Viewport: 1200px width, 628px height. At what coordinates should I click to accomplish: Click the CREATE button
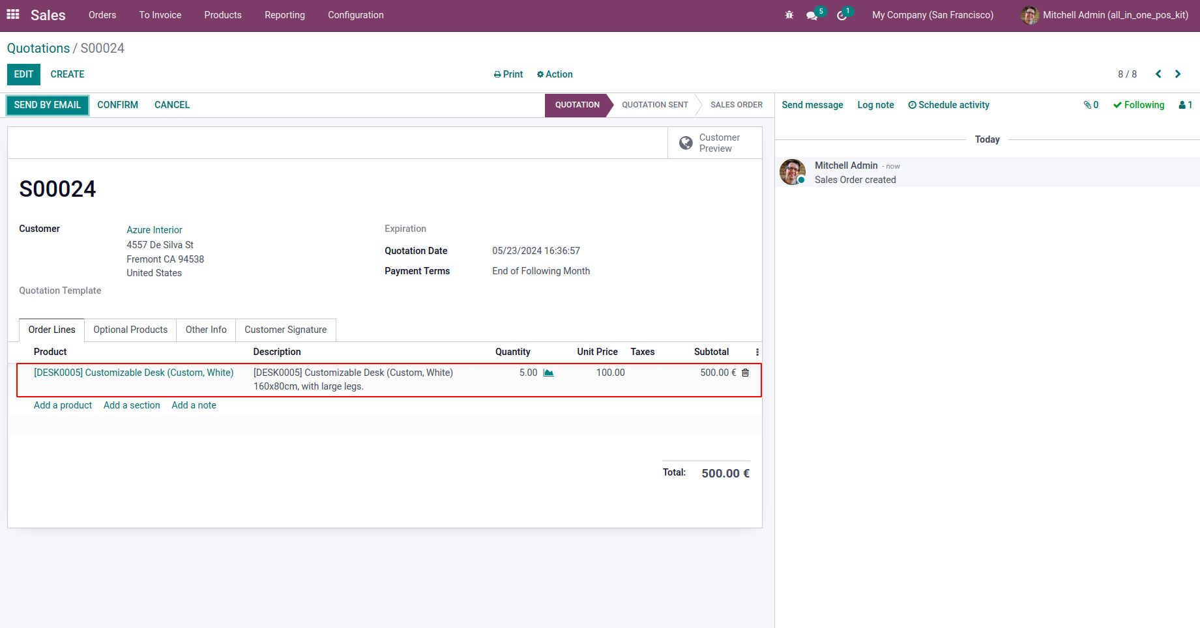tap(68, 74)
